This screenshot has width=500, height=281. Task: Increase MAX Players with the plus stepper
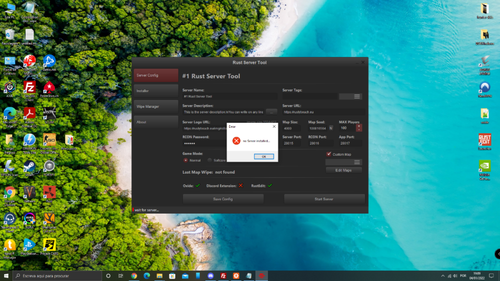pyautogui.click(x=358, y=126)
